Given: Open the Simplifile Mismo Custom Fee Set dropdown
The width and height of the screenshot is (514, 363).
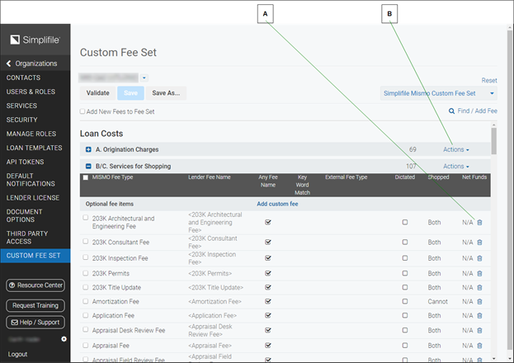Looking at the screenshot, I should point(439,93).
